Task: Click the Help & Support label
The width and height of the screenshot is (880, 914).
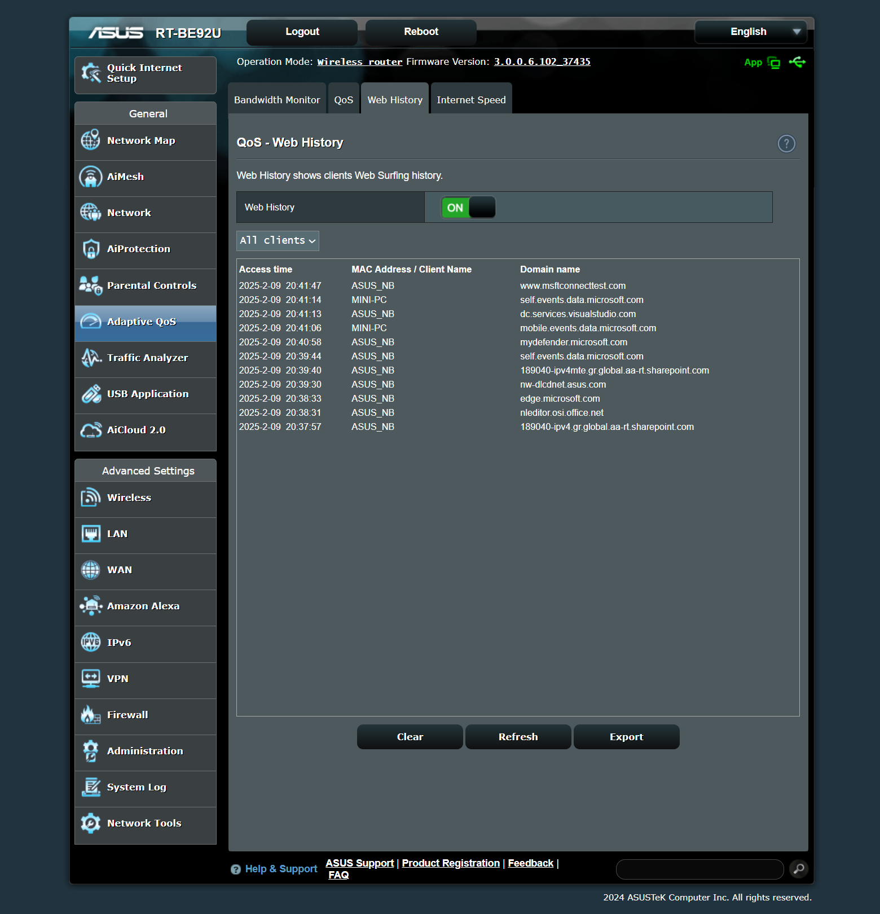Action: coord(281,869)
